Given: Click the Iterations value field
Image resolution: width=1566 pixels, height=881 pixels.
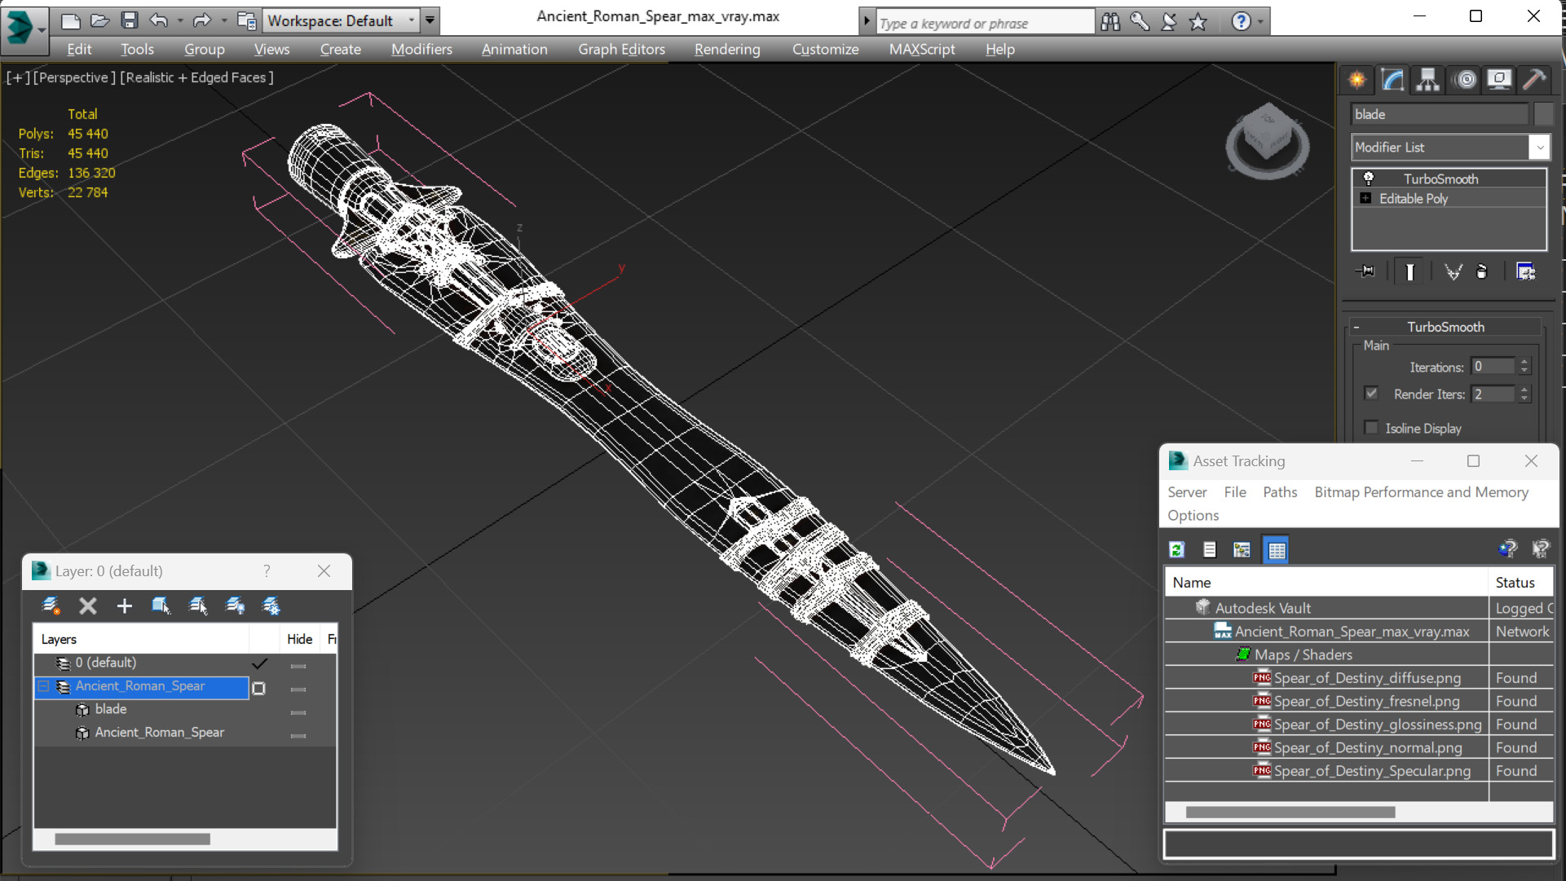Looking at the screenshot, I should click(x=1493, y=367).
